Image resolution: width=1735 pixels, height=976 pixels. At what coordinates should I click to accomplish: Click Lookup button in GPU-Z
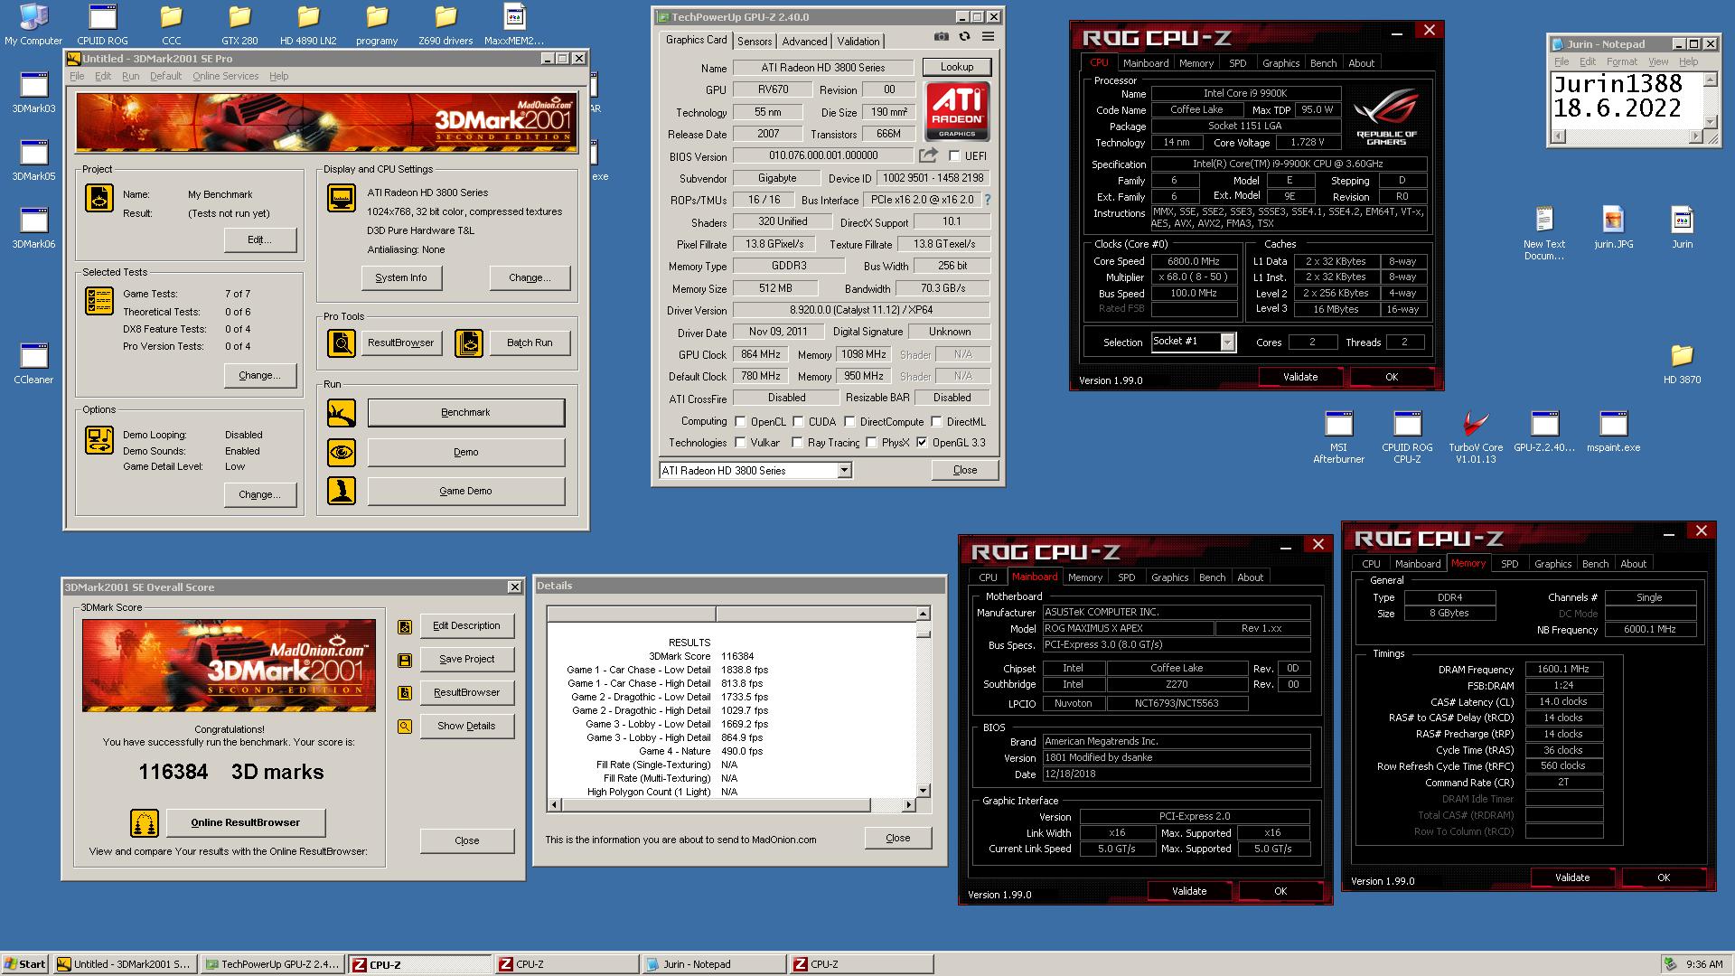957,67
